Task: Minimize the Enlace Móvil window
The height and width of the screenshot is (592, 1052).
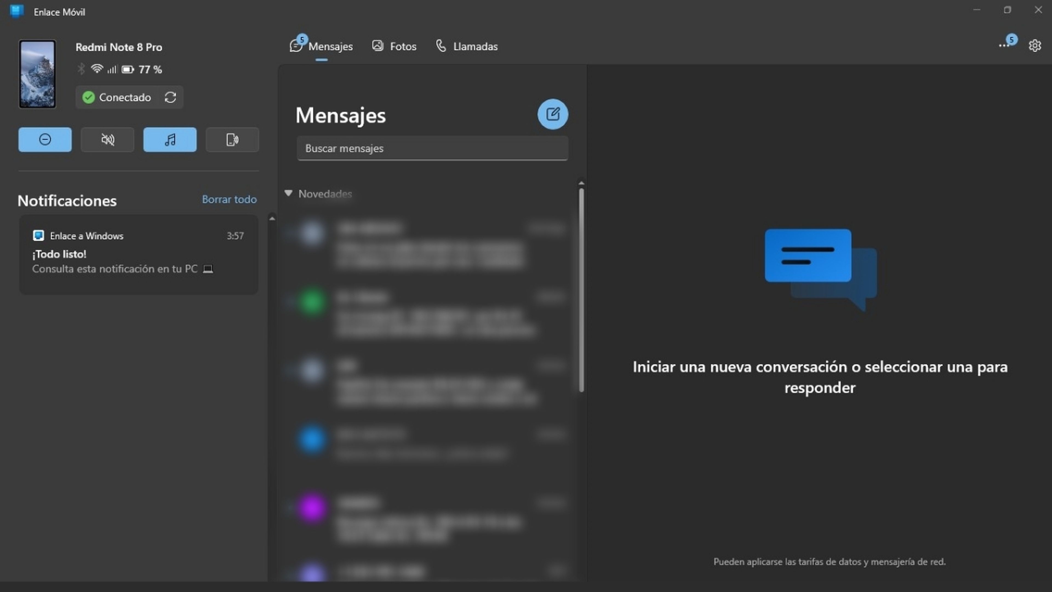Action: [x=976, y=10]
